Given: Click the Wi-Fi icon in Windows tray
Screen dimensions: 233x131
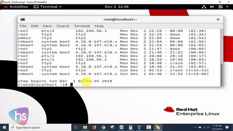Looking at the screenshot, I should 204,127.
